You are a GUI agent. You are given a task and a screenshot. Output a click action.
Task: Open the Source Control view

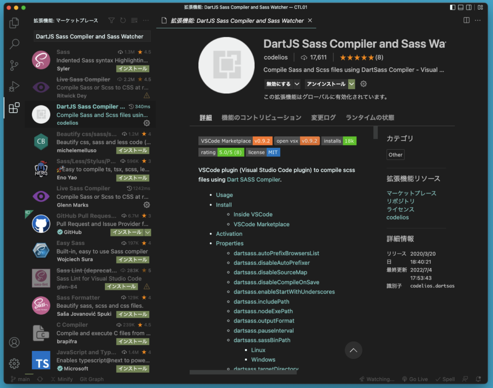[14, 65]
